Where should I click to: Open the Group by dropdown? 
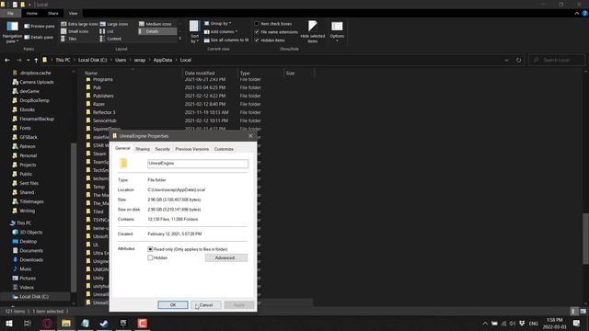(218, 23)
